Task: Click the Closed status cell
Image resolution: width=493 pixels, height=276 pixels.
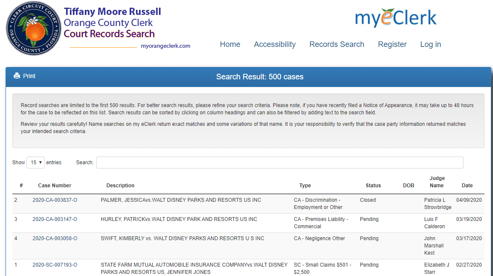Action: (368, 200)
